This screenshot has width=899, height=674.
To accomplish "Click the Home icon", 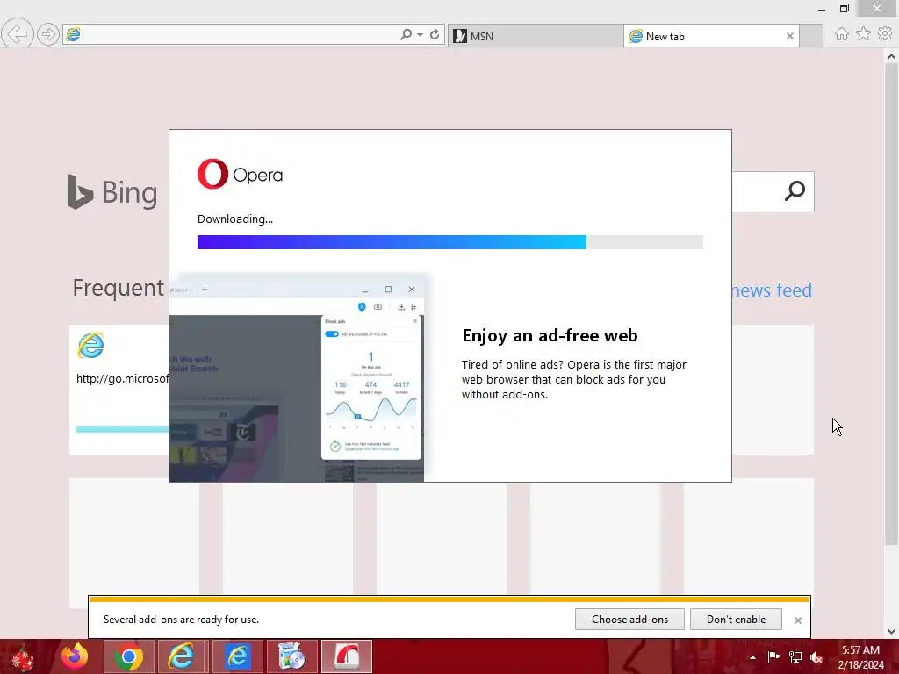I will point(842,34).
